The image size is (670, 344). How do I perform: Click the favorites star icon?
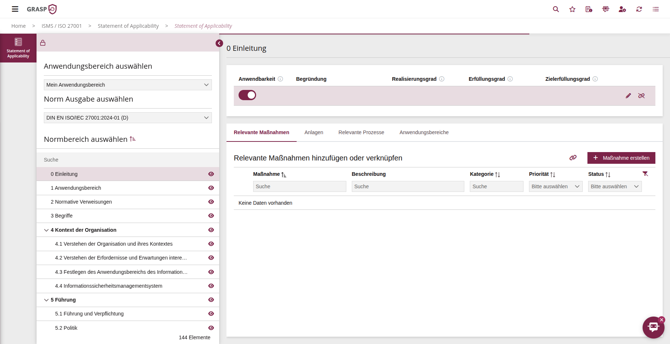pyautogui.click(x=572, y=9)
